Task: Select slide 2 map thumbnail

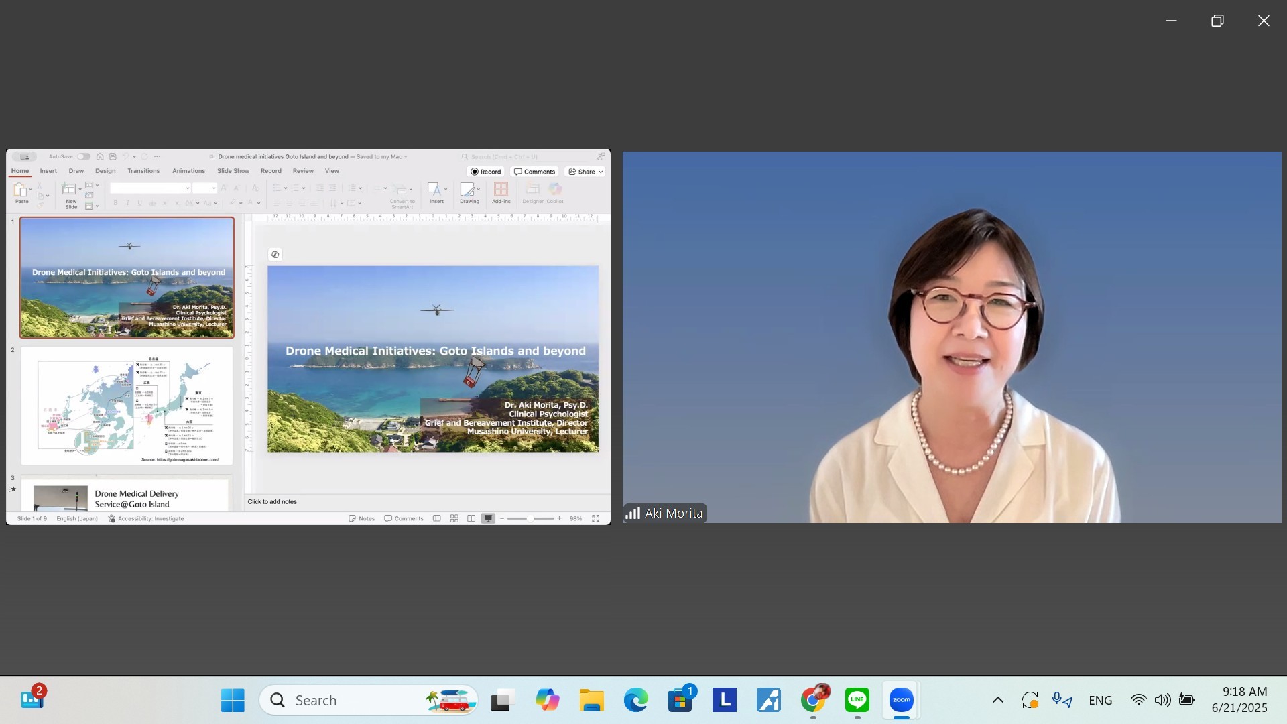Action: [127, 405]
